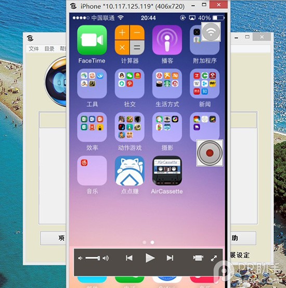The width and height of the screenshot is (286, 288).
Task: Open the 工具 folder
Action: pos(92,83)
